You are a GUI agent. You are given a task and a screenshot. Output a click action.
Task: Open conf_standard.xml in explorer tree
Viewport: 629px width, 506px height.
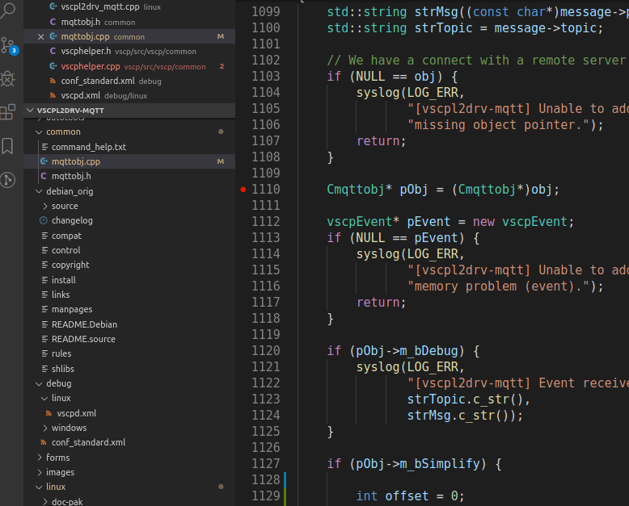[129, 442]
